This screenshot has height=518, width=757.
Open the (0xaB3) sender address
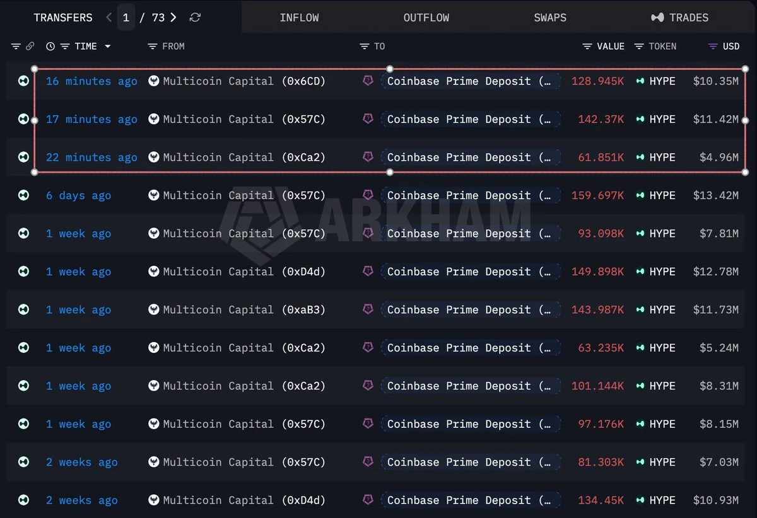tap(303, 310)
